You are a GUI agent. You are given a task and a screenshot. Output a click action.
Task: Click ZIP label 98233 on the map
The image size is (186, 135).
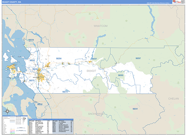coord(35,69)
